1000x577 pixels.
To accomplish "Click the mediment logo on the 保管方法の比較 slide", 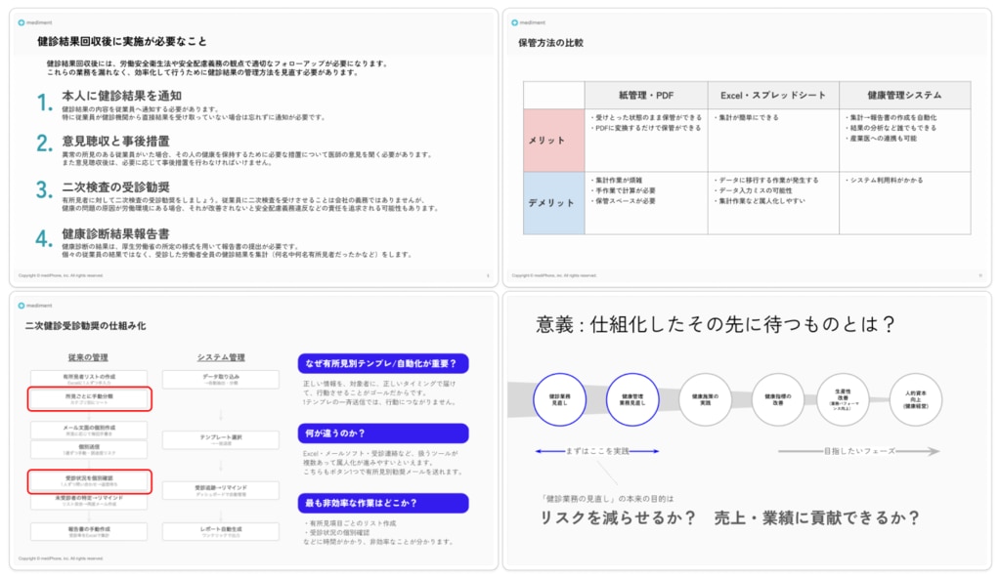I will point(529,21).
